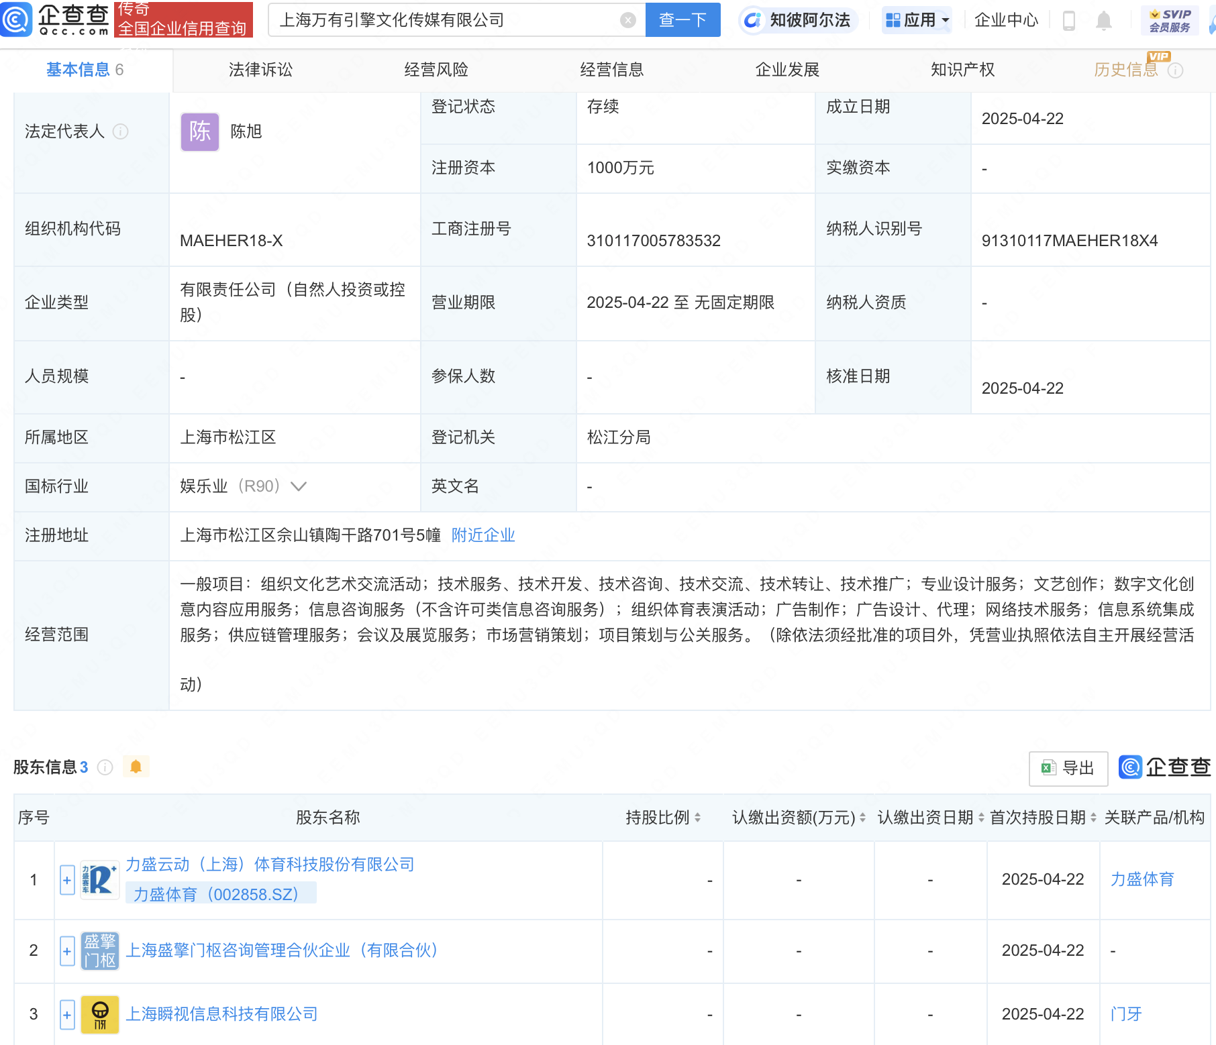Click the 力盛赛车 shareholder logo

[99, 879]
